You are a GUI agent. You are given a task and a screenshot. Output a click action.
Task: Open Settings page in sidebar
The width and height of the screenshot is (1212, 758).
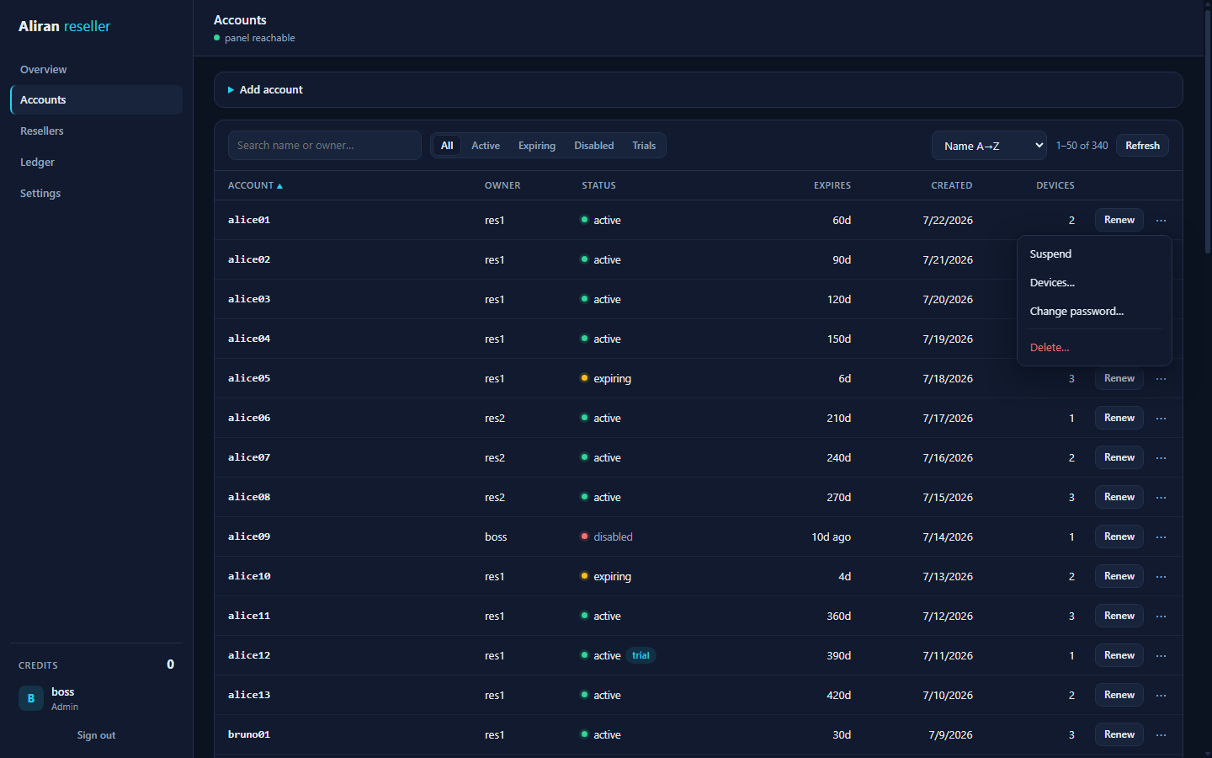coord(97,193)
